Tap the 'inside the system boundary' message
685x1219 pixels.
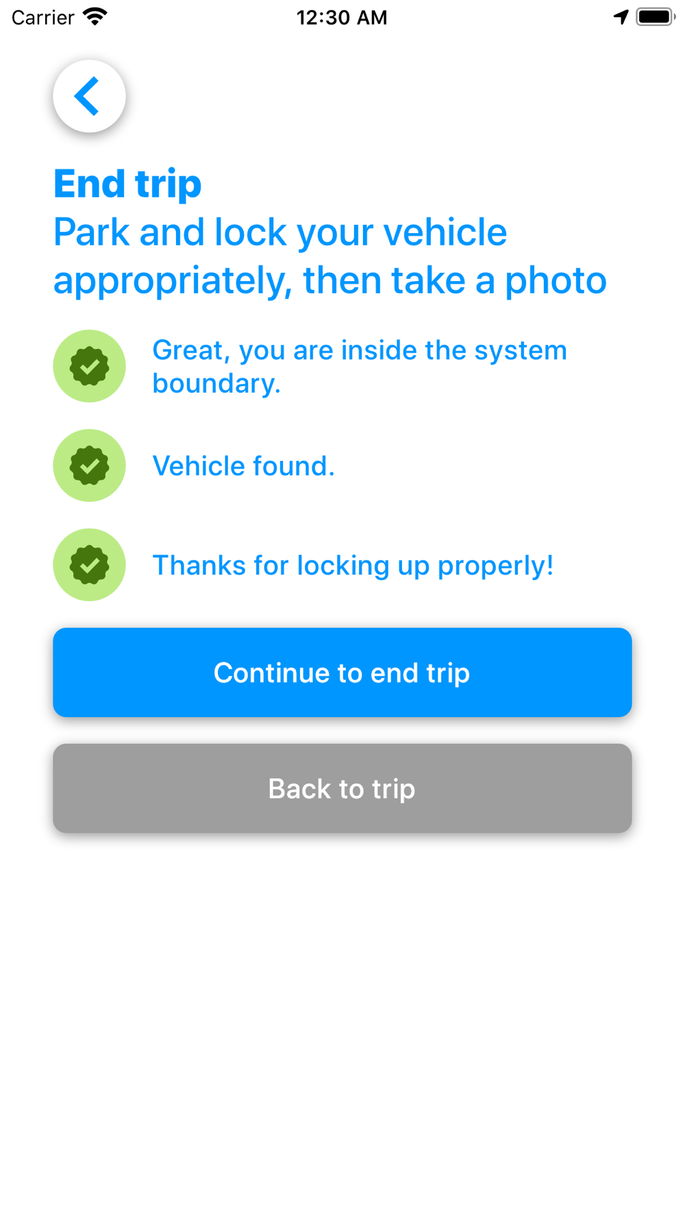(x=360, y=367)
